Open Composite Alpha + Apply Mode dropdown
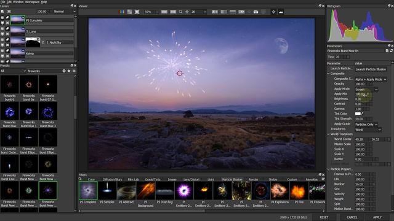The height and width of the screenshot is (221, 394). [x=371, y=79]
